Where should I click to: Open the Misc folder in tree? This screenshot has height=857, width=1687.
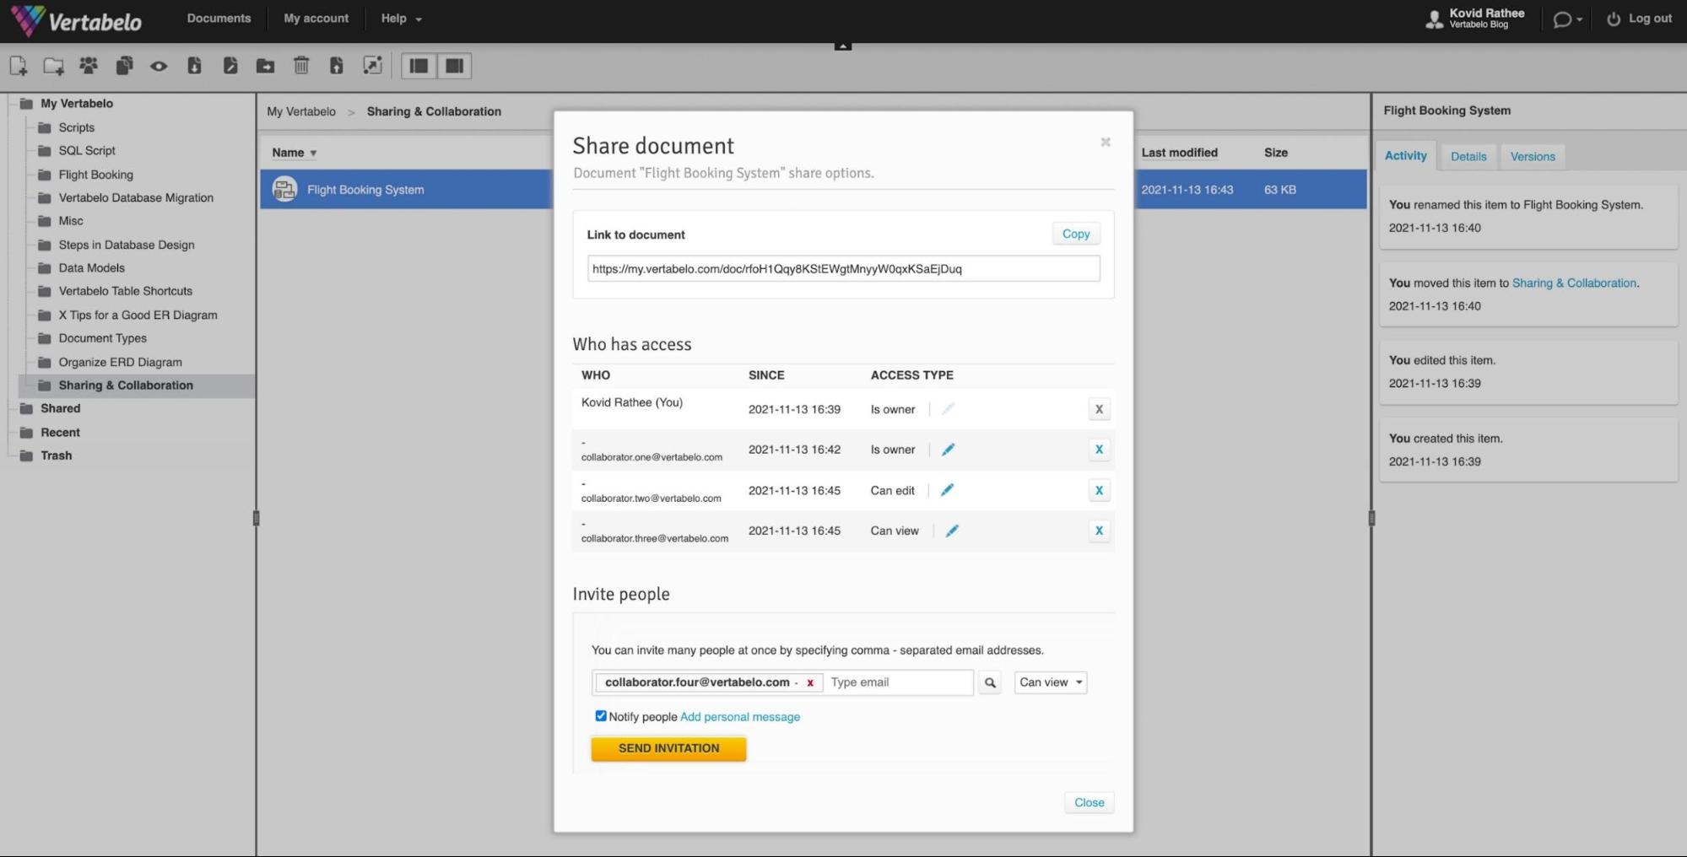71,221
